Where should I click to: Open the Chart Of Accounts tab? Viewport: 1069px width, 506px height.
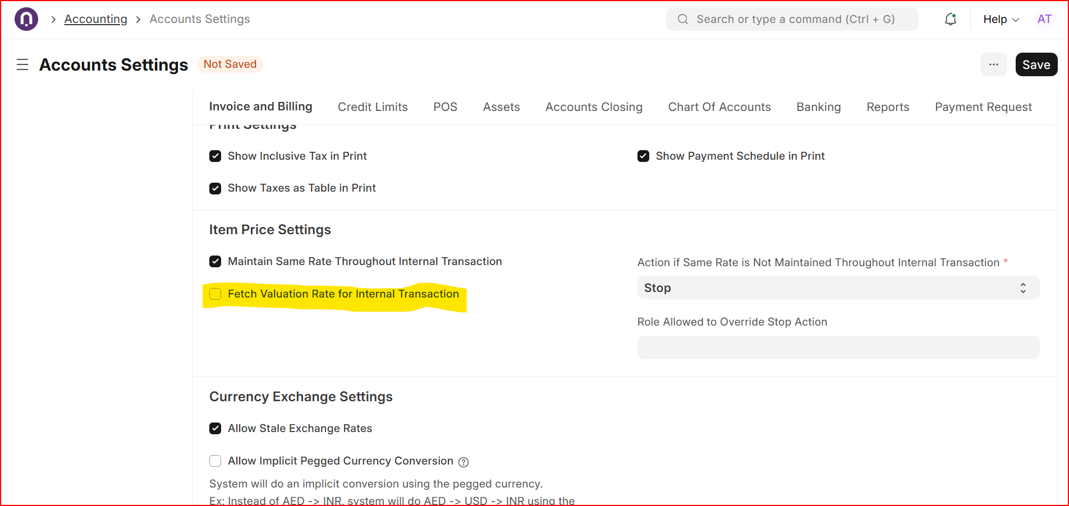click(719, 107)
